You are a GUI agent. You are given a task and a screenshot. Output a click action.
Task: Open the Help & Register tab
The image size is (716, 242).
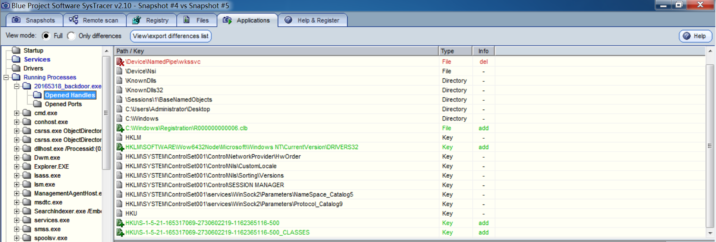313,20
